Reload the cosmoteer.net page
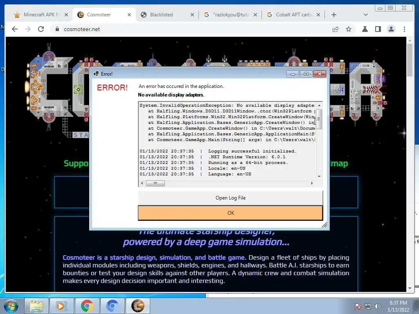 point(41,29)
